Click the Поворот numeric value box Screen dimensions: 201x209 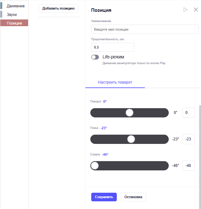(x=189, y=113)
